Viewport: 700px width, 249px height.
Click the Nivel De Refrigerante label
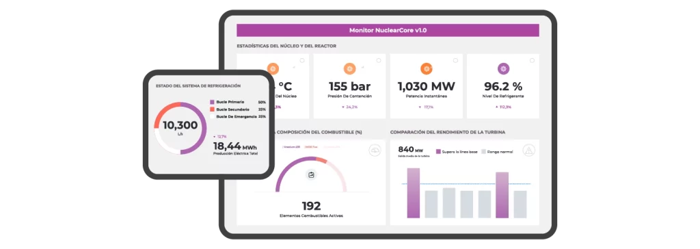(504, 96)
